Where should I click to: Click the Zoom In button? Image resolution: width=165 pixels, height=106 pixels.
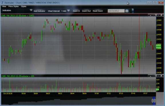click(x=76, y=11)
